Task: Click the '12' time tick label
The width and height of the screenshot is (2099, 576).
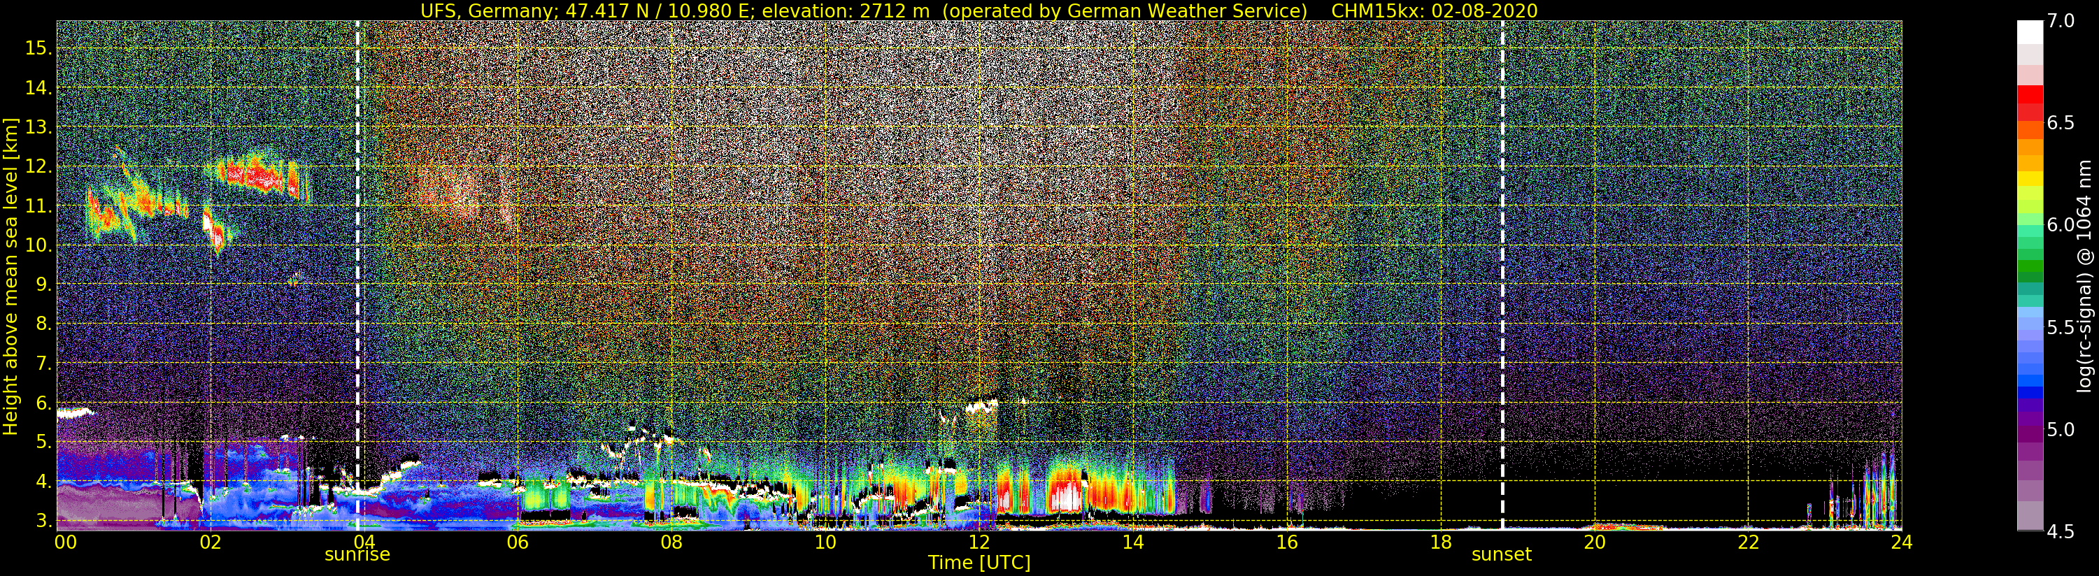Action: pos(979,542)
